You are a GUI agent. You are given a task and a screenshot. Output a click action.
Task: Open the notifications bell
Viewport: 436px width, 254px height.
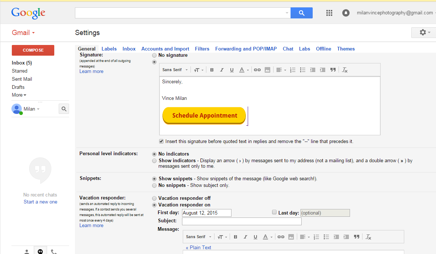(x=346, y=13)
